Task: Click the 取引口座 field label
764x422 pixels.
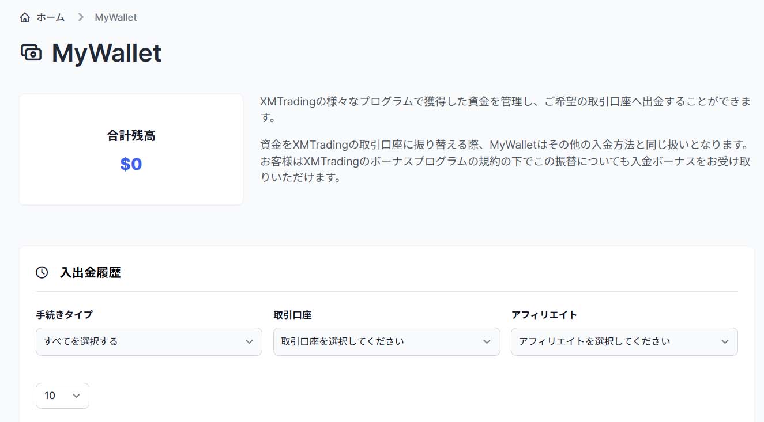Action: pyautogui.click(x=292, y=315)
